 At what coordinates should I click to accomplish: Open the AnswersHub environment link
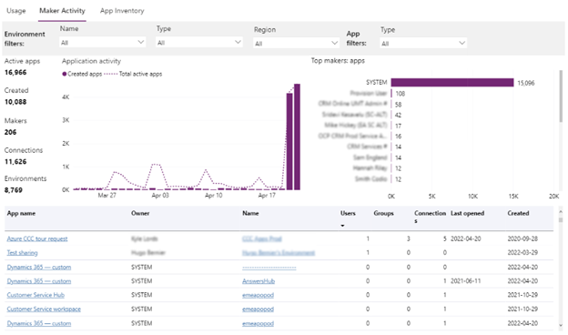point(259,281)
